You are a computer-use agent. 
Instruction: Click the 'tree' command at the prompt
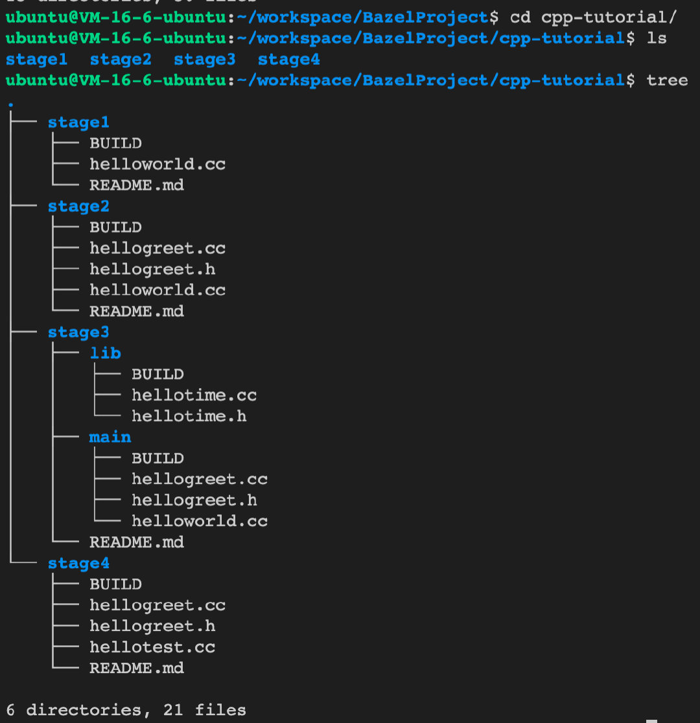point(667,80)
